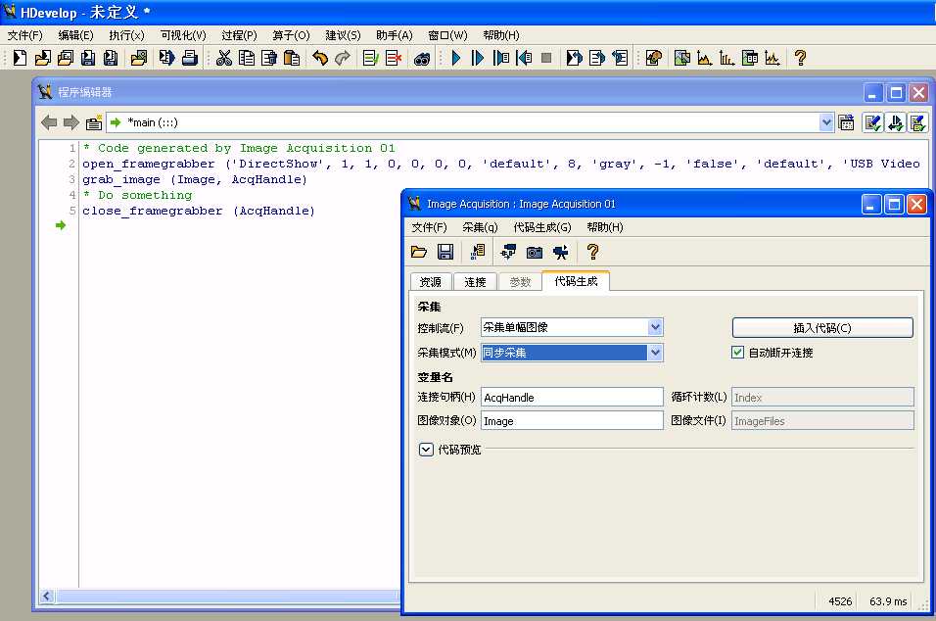Click the Redo arrow icon

pyautogui.click(x=343, y=58)
